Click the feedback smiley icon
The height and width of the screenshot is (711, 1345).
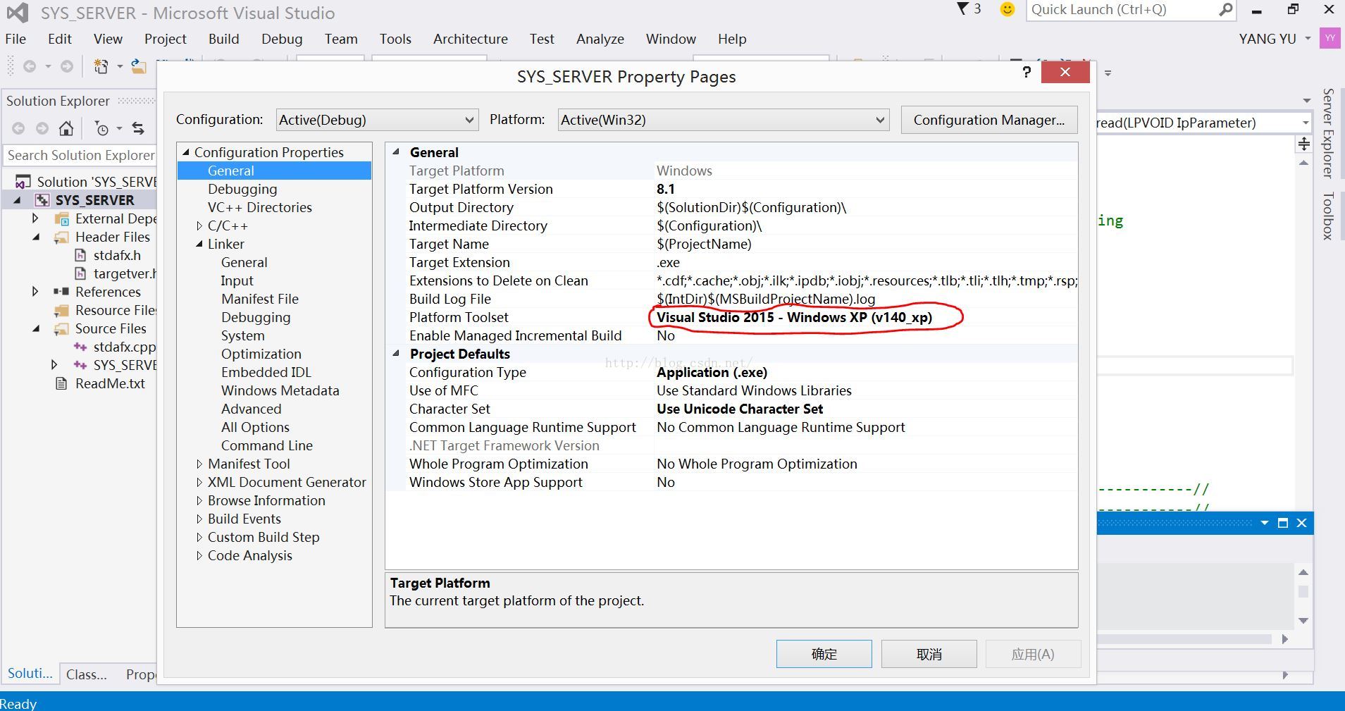click(1008, 10)
